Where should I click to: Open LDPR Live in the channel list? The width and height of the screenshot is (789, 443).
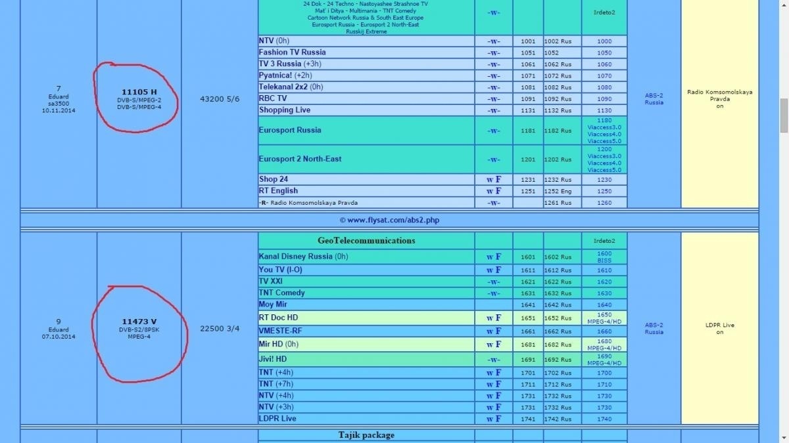pos(277,419)
